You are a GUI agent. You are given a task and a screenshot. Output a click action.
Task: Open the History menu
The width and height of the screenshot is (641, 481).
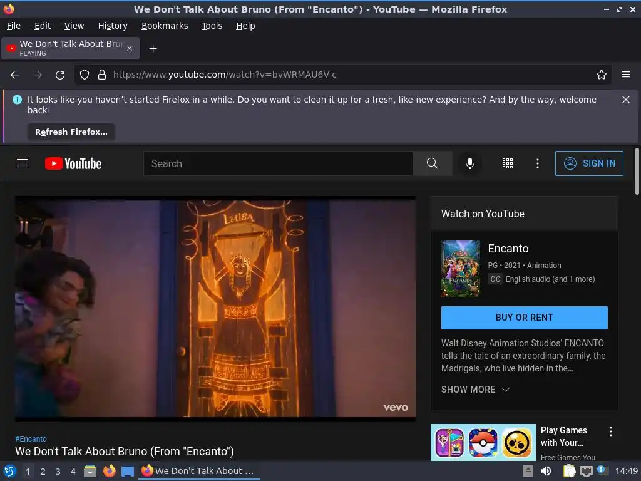tap(113, 26)
